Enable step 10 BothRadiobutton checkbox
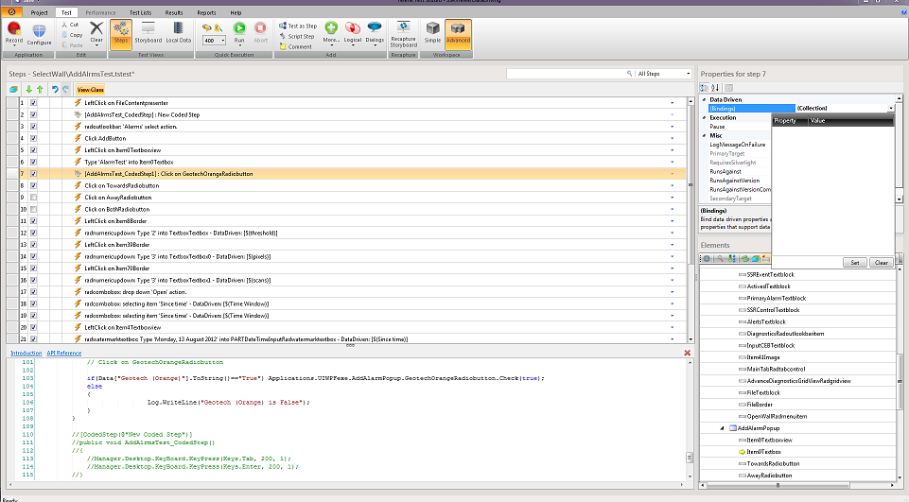909x502 pixels. coord(33,209)
